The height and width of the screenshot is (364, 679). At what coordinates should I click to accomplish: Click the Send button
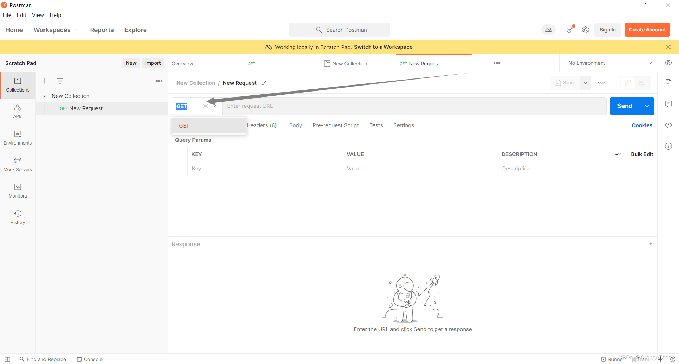tap(625, 106)
